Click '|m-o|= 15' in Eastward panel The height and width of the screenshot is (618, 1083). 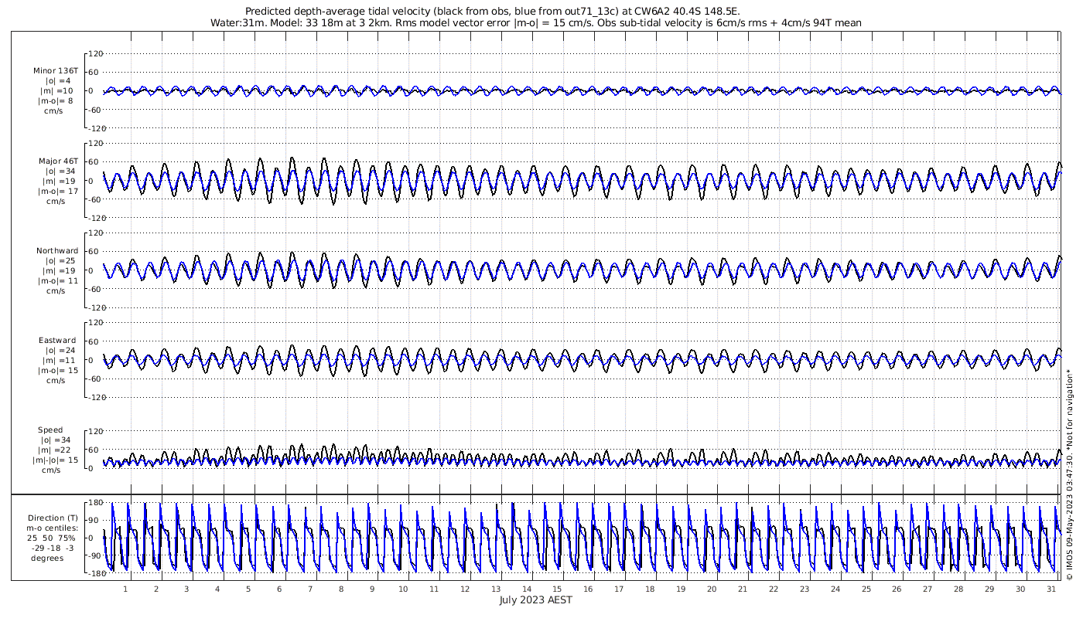[x=58, y=370]
